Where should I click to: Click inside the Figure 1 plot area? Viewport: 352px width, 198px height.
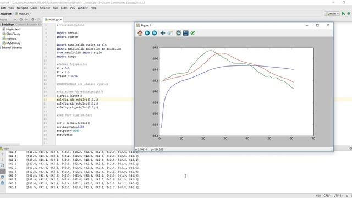(237, 92)
